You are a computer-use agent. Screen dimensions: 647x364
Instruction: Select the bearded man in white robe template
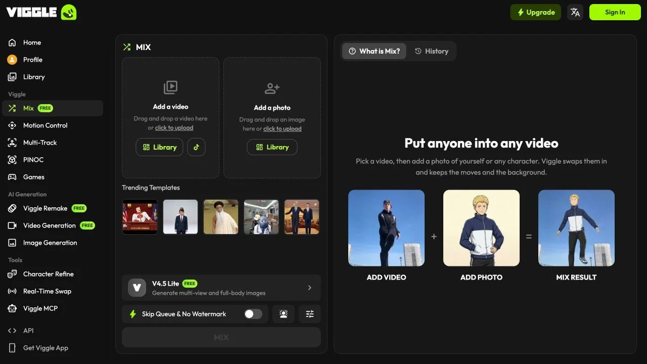click(221, 217)
